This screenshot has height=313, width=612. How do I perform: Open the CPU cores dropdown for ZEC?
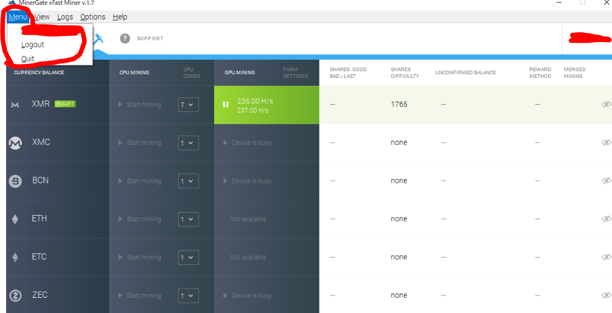tap(189, 296)
